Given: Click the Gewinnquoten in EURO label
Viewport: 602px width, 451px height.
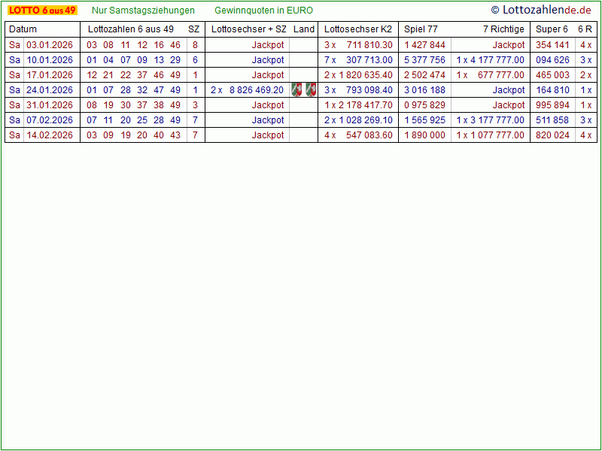Looking at the screenshot, I should point(263,11).
